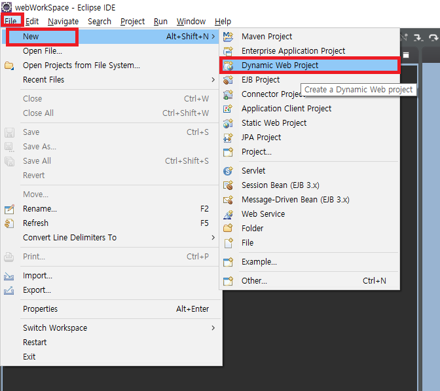Image resolution: width=440 pixels, height=391 pixels.
Task: Select JPA Project entry
Action: click(310, 138)
